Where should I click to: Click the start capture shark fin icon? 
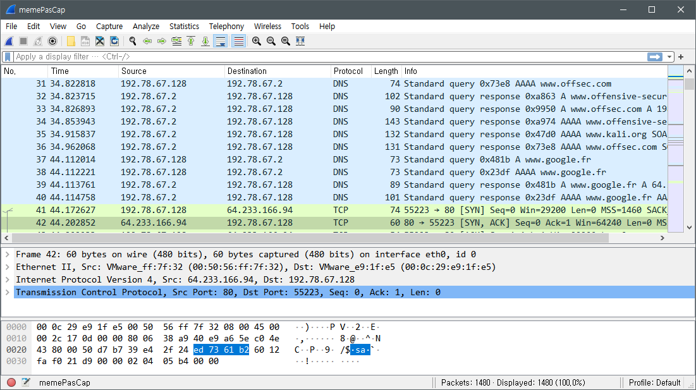pos(9,41)
